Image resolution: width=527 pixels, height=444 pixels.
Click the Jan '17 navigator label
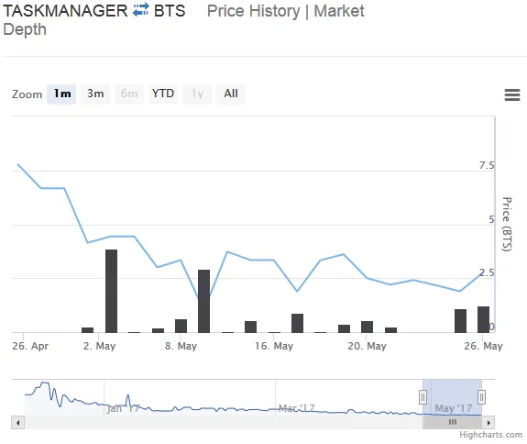pos(123,409)
